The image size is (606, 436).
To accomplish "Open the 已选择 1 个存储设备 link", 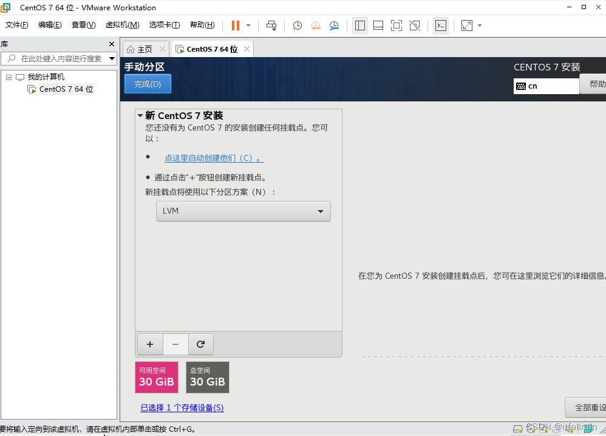I will click(x=182, y=408).
